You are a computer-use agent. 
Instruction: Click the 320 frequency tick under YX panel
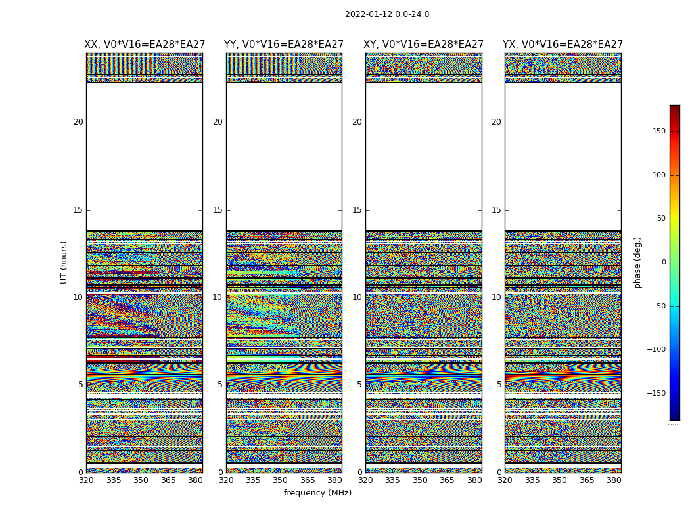coord(505,480)
